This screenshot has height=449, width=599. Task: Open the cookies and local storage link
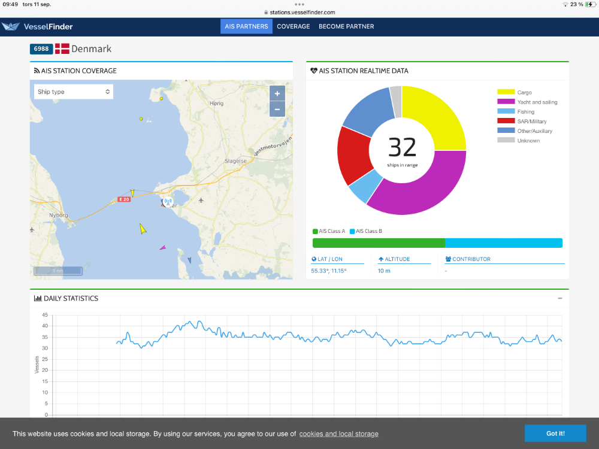338,434
